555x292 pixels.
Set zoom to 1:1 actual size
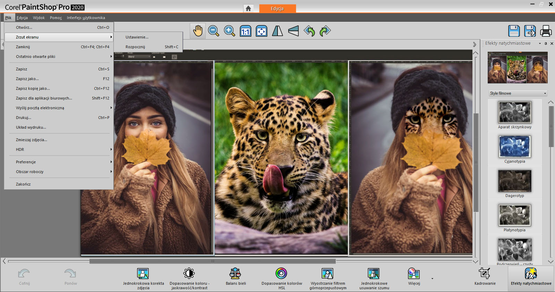tap(246, 31)
